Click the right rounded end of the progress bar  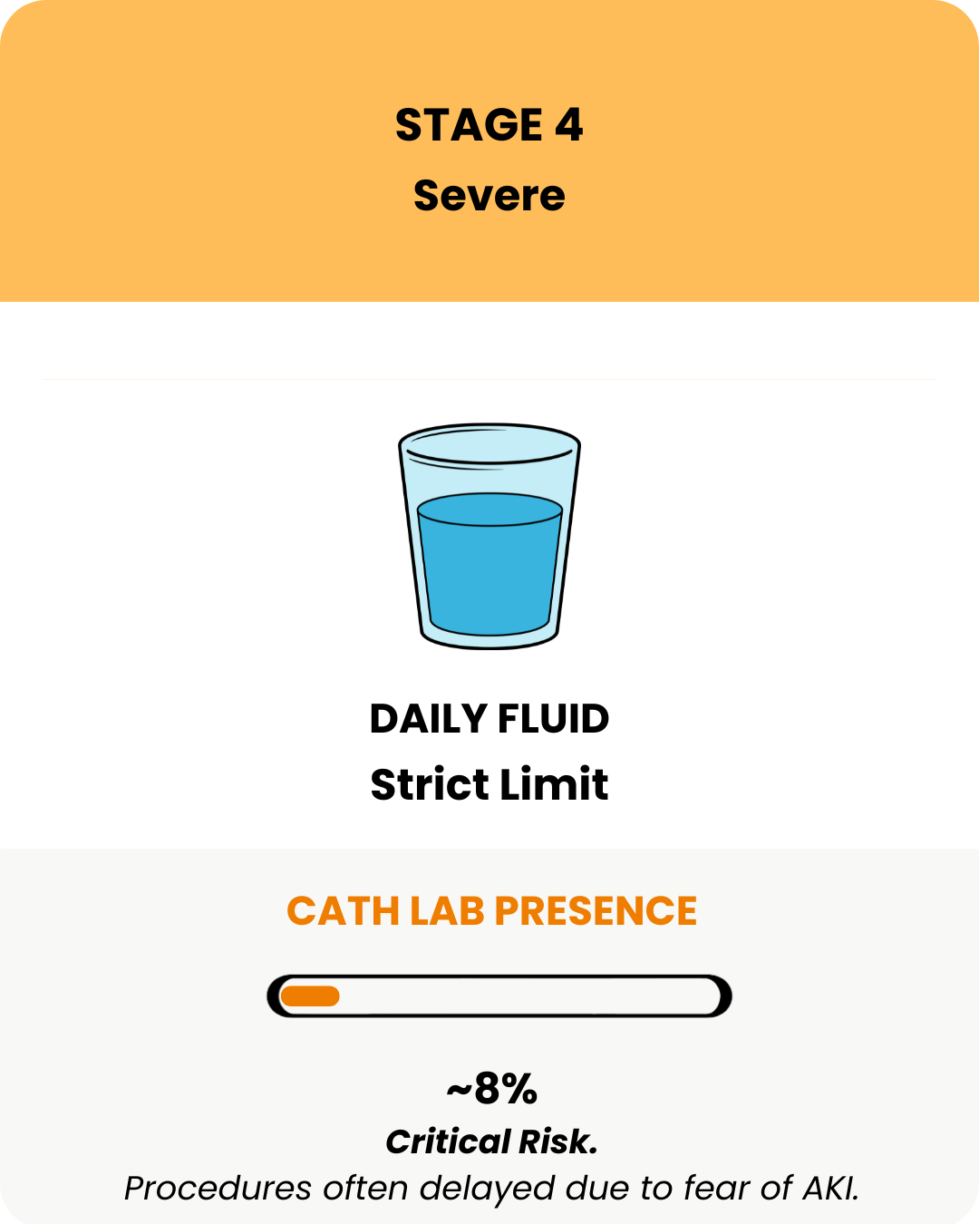point(721,996)
